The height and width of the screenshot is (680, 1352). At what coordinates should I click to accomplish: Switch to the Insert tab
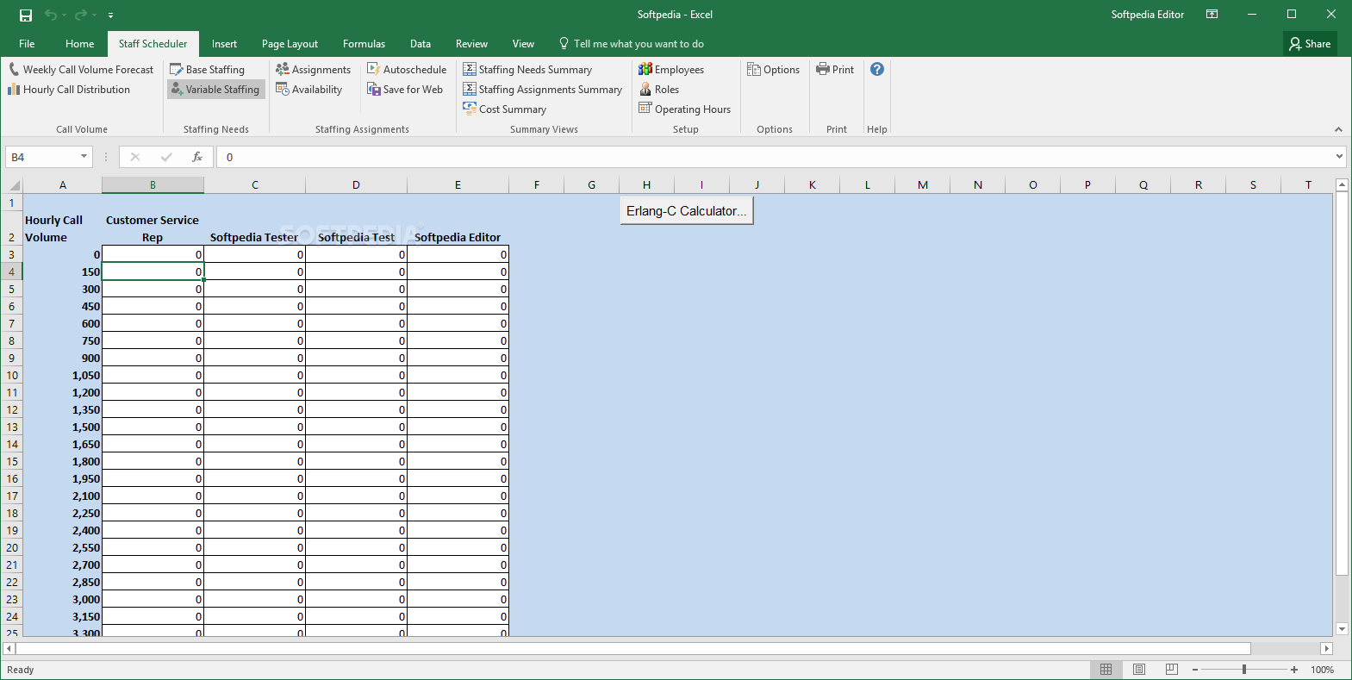[224, 44]
